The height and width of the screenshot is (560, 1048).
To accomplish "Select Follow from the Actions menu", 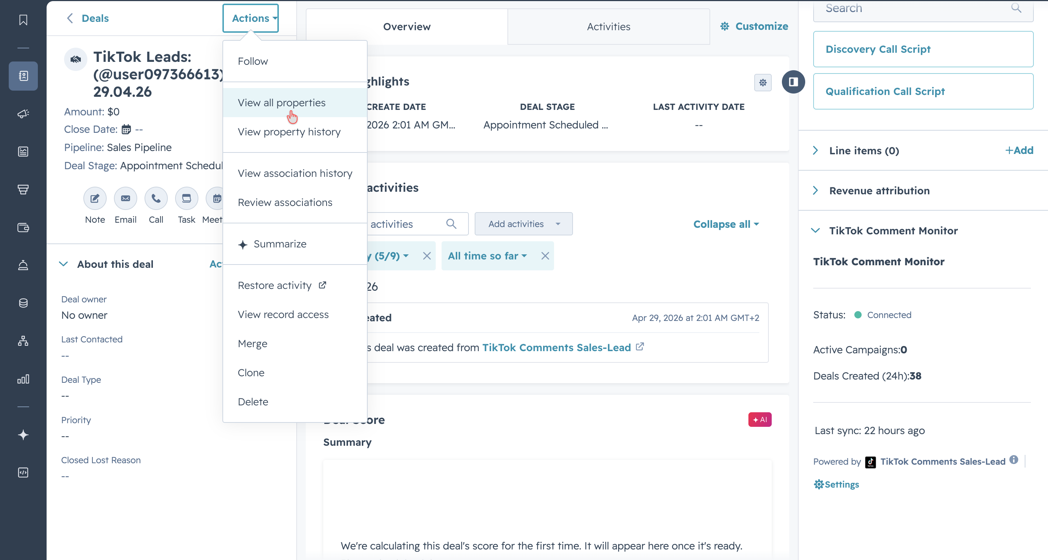I will pyautogui.click(x=295, y=61).
